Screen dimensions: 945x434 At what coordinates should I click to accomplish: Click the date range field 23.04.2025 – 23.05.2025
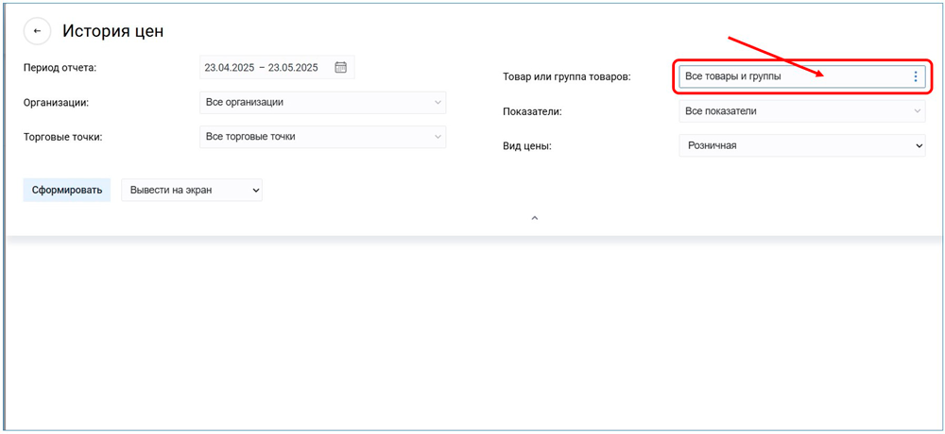pos(262,67)
